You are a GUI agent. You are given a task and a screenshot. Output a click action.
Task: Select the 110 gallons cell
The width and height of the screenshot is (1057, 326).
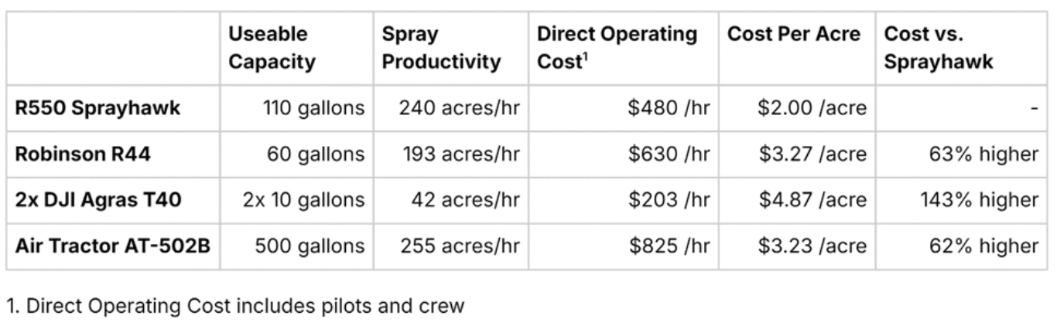(320, 108)
